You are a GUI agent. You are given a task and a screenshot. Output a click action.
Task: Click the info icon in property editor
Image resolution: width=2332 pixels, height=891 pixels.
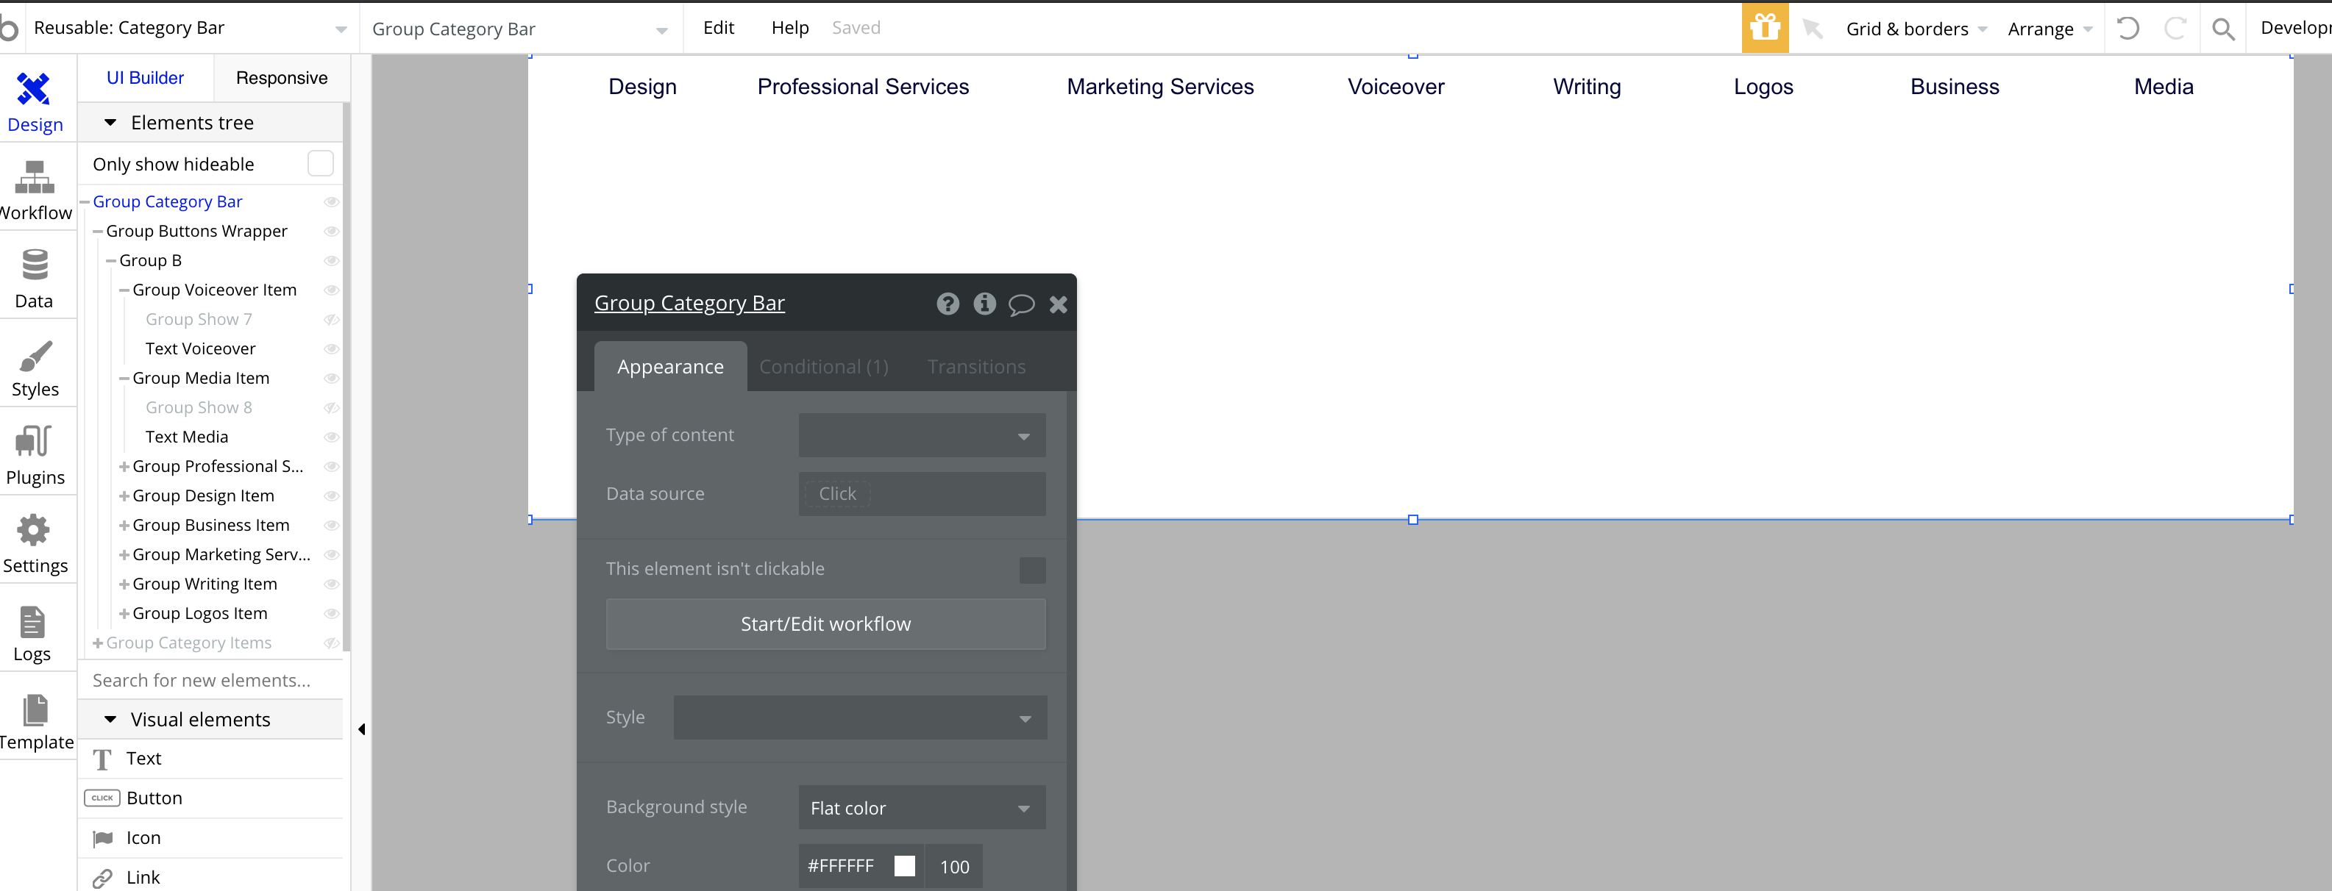(984, 303)
